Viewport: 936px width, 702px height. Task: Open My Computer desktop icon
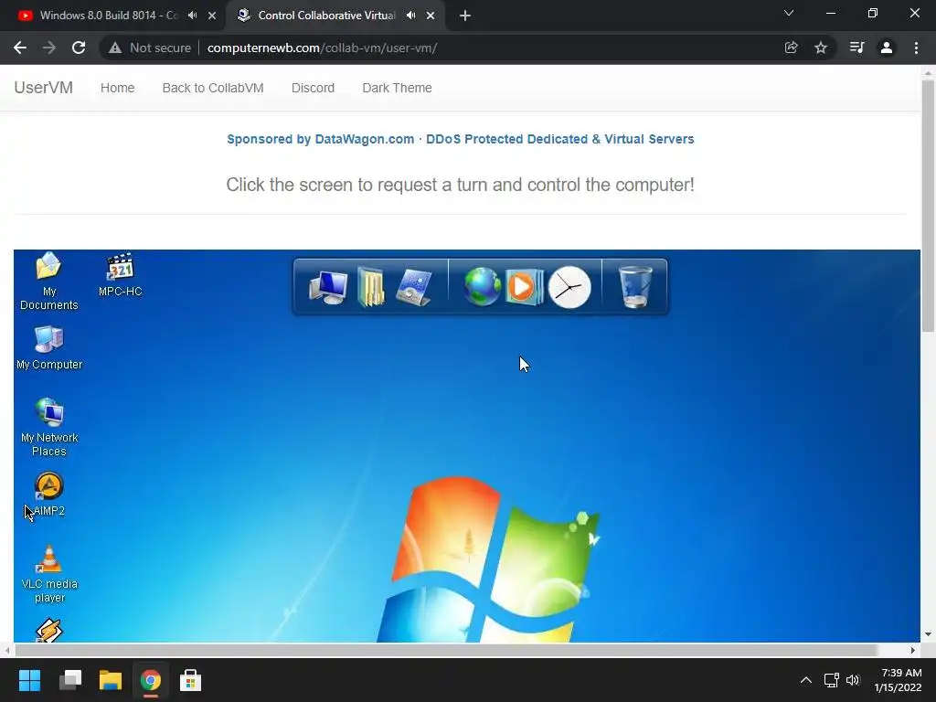(x=49, y=348)
